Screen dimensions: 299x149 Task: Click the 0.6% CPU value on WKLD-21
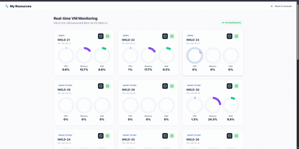(x=66, y=69)
